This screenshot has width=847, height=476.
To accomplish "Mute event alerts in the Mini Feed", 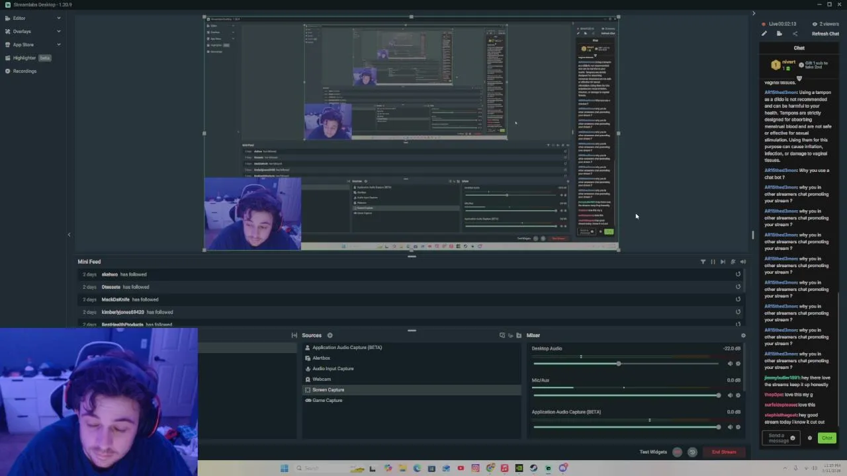I will [733, 262].
